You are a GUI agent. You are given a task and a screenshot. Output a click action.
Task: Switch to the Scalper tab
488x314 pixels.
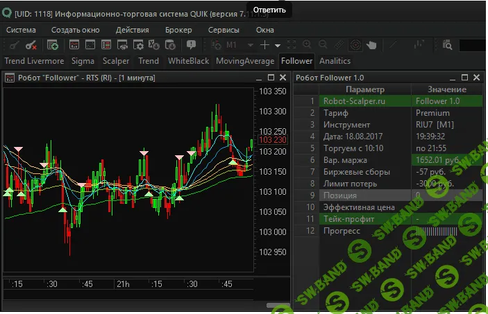point(115,61)
